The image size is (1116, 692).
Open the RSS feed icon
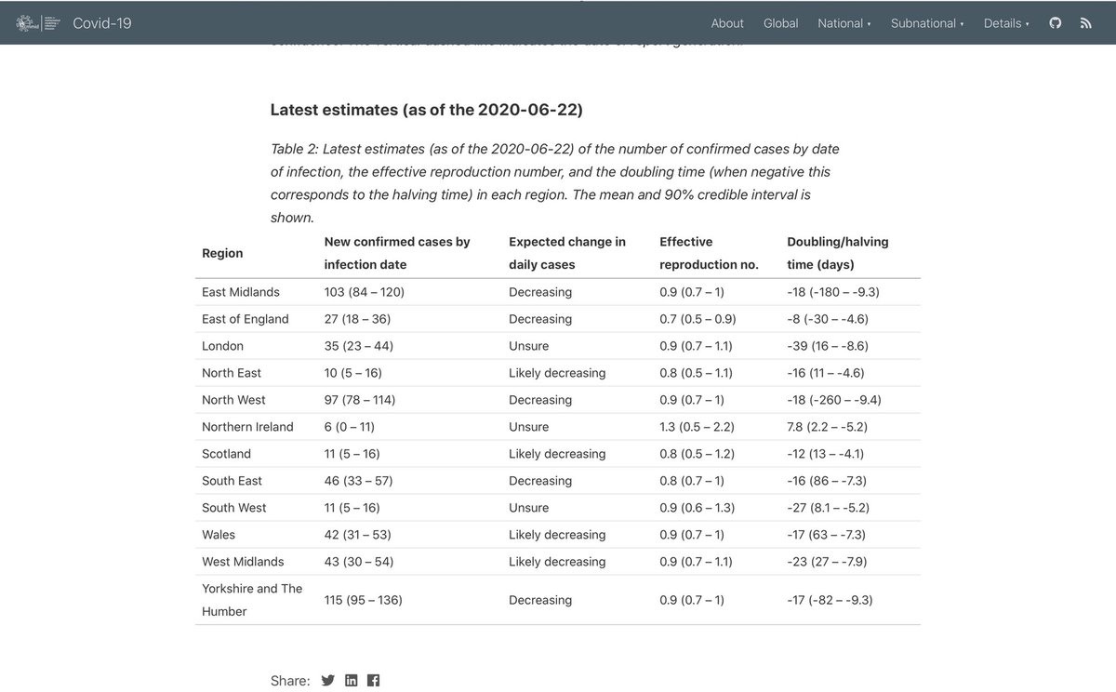click(1085, 23)
